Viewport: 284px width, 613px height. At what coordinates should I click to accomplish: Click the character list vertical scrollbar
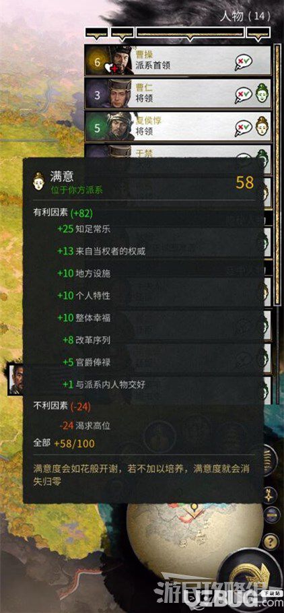click(278, 174)
